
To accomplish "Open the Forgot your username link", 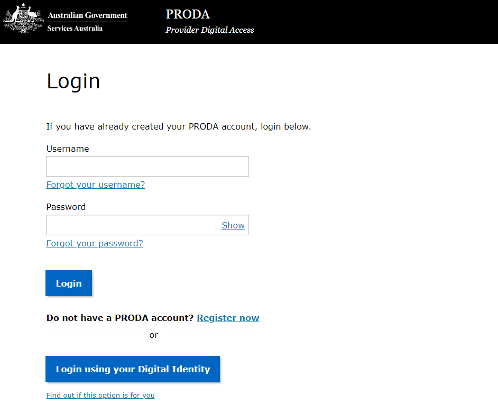I will tap(96, 185).
